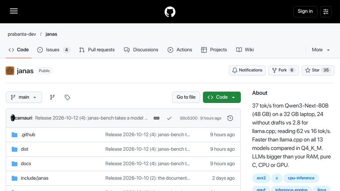Open the commit message on the docs row
340x191 pixels.
pos(148,164)
